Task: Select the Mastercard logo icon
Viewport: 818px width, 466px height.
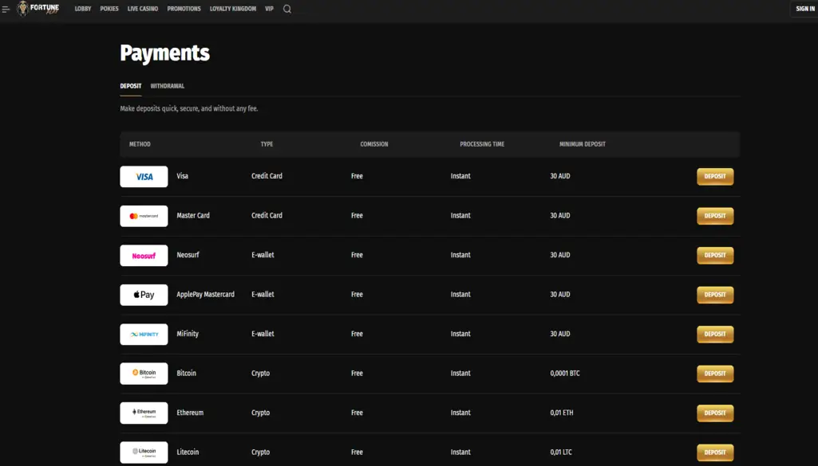Action: tap(143, 215)
